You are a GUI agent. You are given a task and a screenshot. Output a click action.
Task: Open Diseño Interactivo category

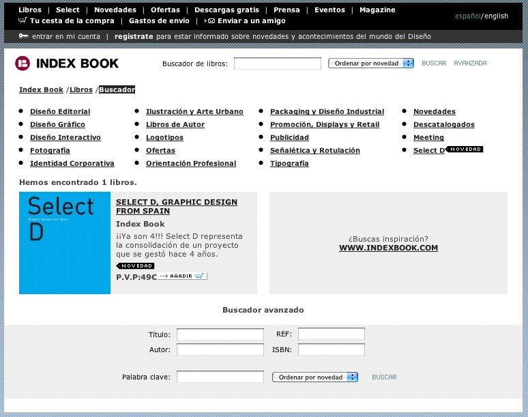coord(65,137)
